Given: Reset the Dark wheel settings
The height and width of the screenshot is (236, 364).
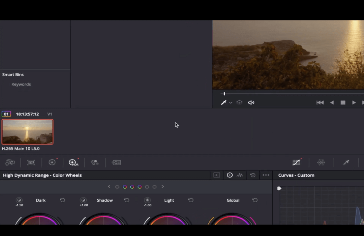Looking at the screenshot, I should pyautogui.click(x=62, y=200).
